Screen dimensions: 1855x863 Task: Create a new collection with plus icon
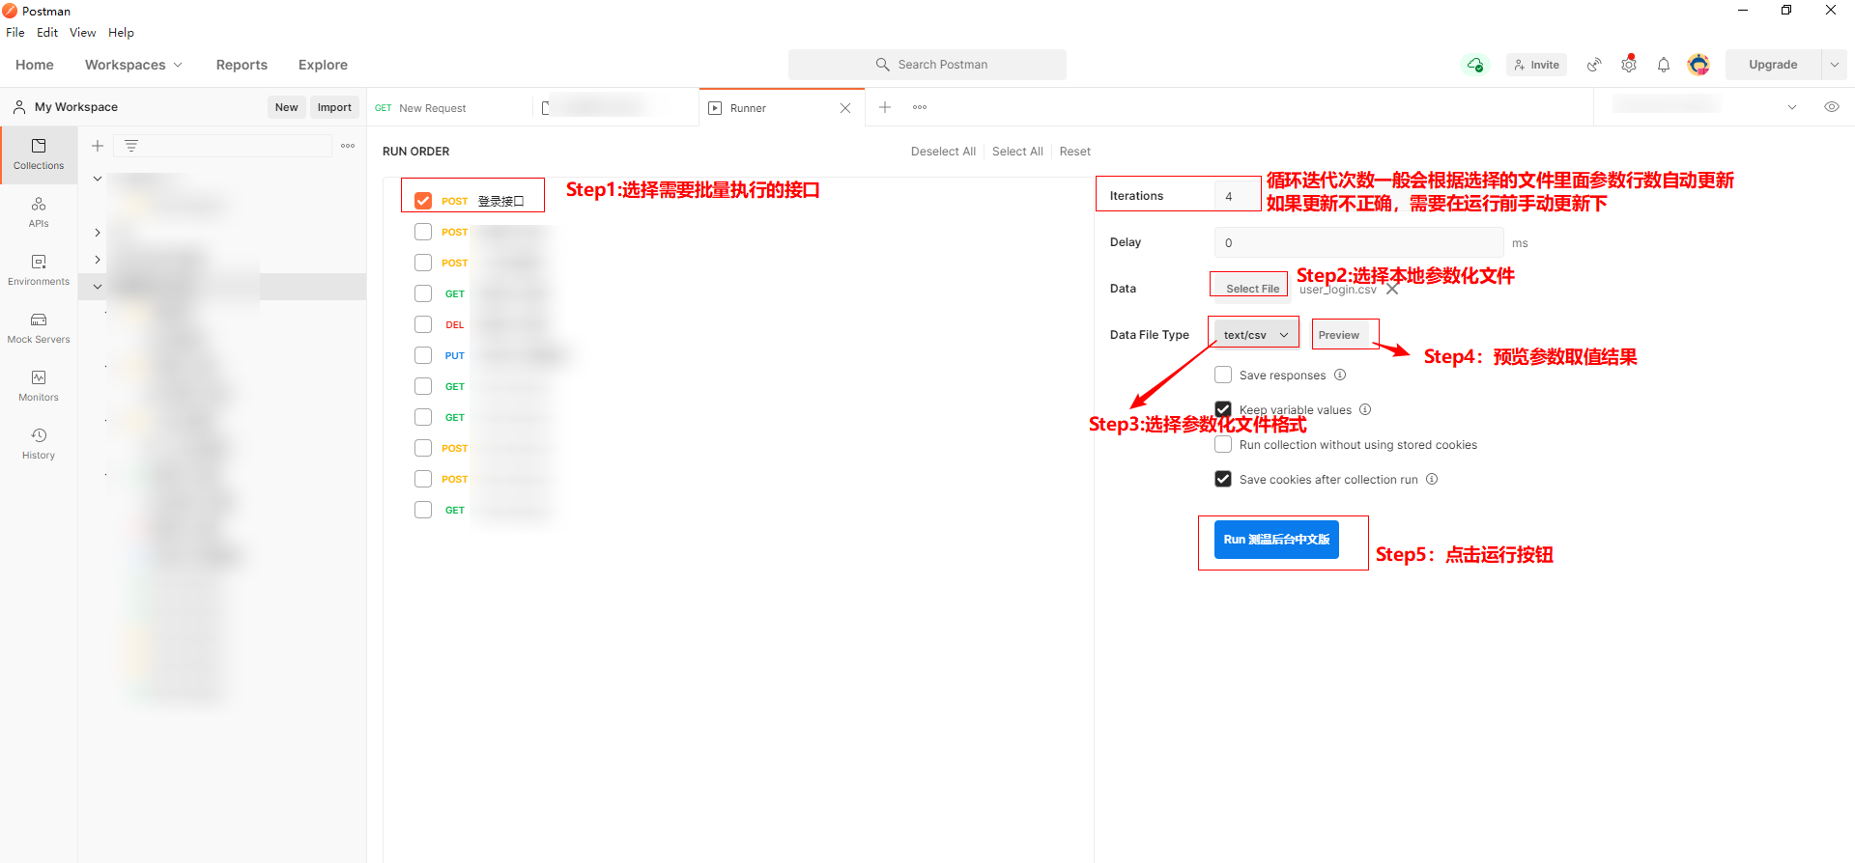[x=98, y=146]
